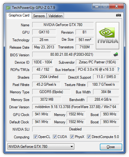Close GPU-Z with title bar X

[x=116, y=6]
